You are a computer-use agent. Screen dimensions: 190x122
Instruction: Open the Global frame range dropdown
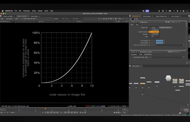pos(13,113)
